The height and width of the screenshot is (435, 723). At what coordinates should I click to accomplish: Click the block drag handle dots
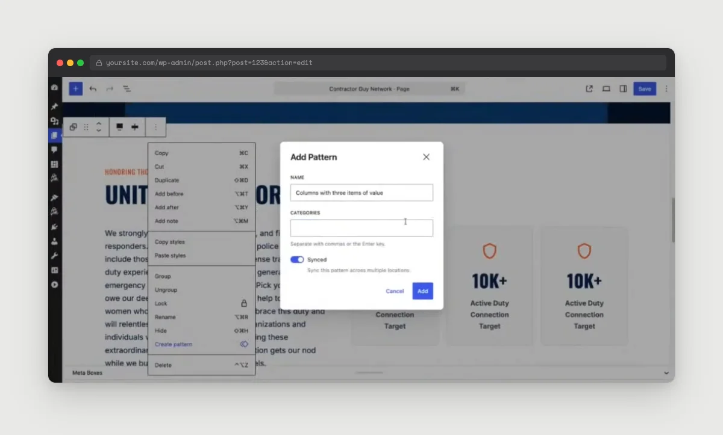pyautogui.click(x=86, y=127)
